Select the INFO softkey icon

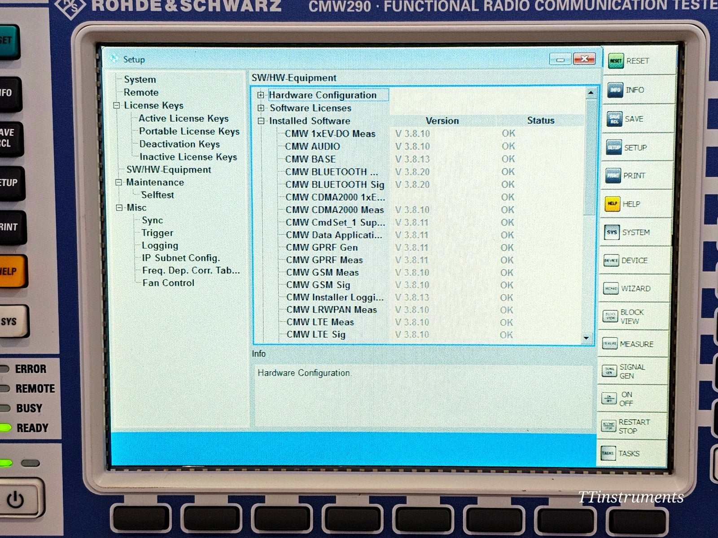point(615,90)
